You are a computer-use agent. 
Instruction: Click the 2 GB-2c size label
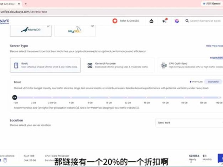click(x=52, y=103)
